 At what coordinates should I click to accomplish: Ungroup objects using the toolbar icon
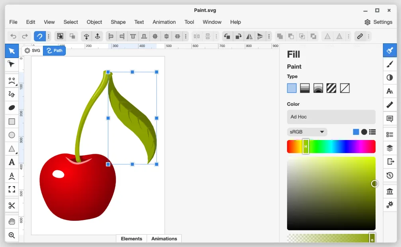click(72, 36)
